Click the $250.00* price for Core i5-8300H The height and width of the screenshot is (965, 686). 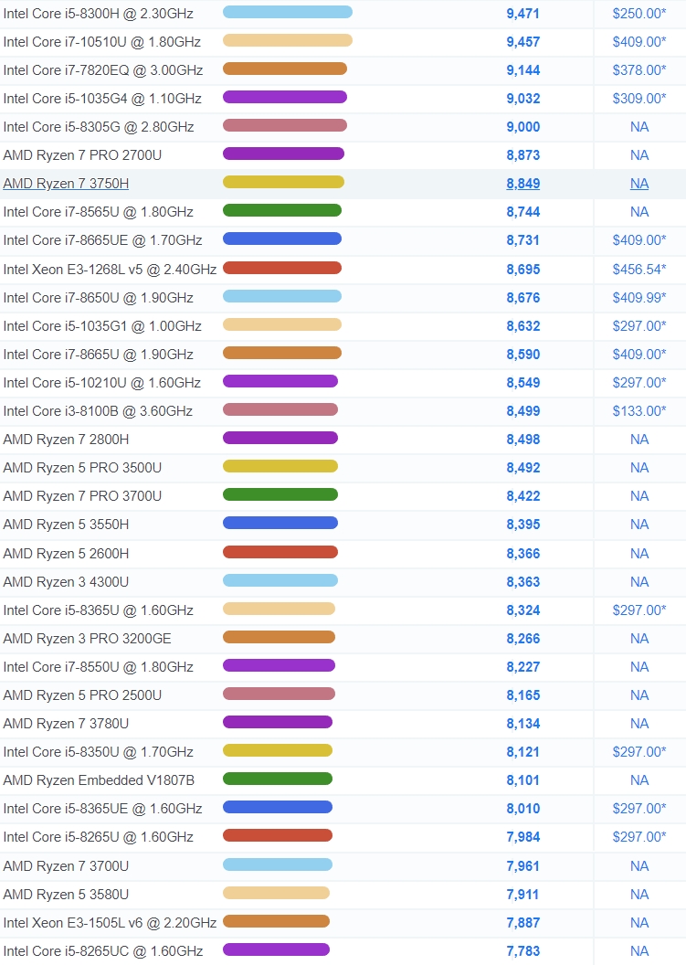(x=639, y=14)
